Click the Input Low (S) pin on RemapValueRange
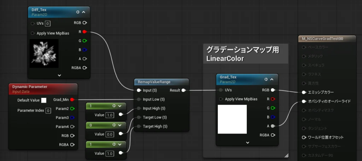Viewport: 362px width, 161px height. 139,99
